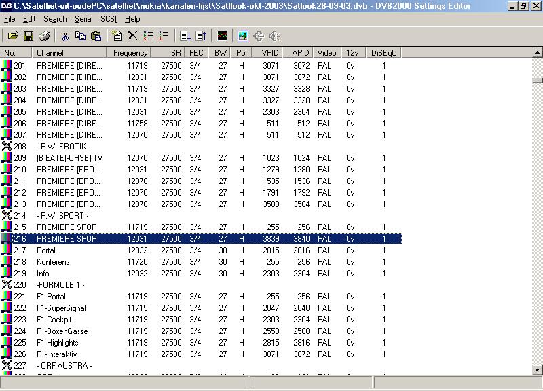543x391 pixels.
Task: Open a settings file with the folder icon
Action: click(13, 36)
